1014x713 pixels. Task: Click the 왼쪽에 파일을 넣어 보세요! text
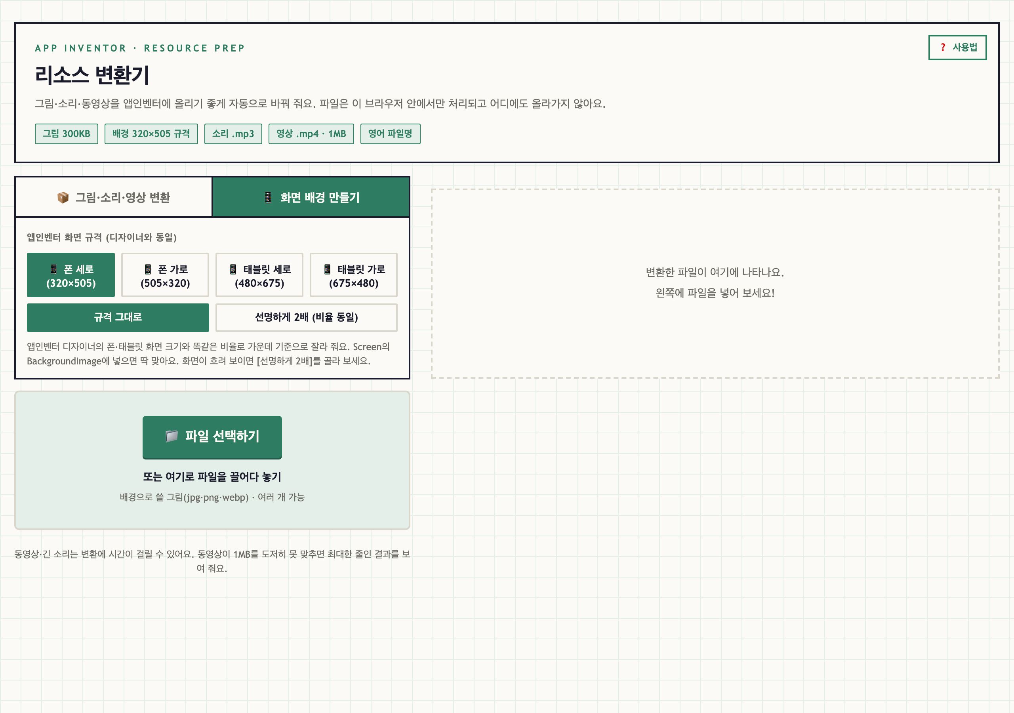[x=715, y=293]
